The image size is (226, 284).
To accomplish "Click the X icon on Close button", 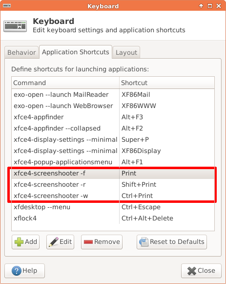I will pyautogui.click(x=192, y=271).
